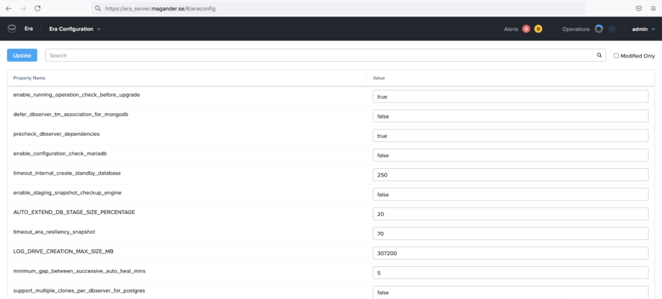Click the Update button

tap(22, 55)
